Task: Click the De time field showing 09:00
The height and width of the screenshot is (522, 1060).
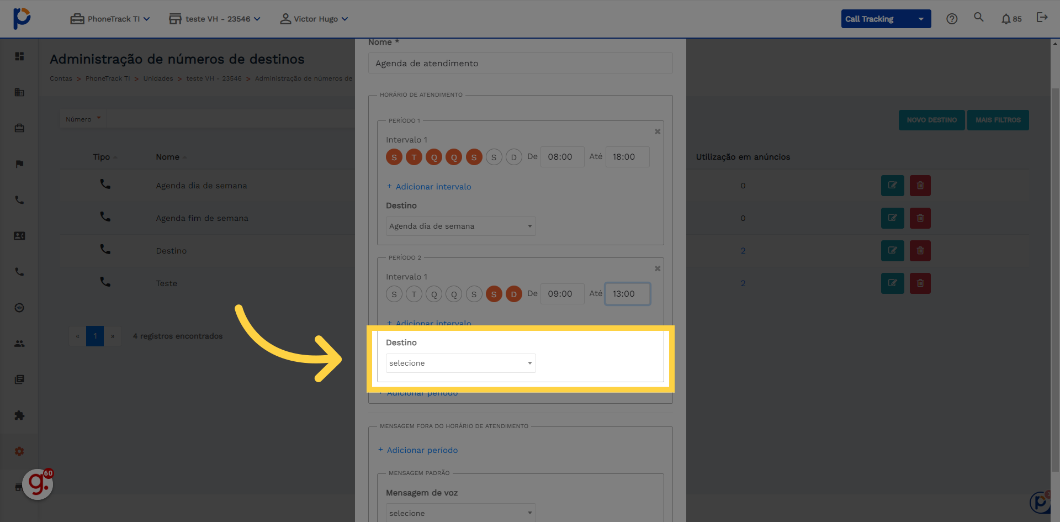Action: 562,294
